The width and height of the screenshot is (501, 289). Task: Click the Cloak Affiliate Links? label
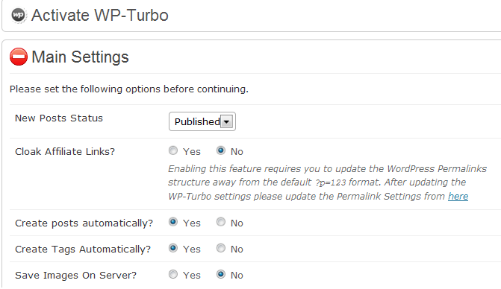(65, 152)
